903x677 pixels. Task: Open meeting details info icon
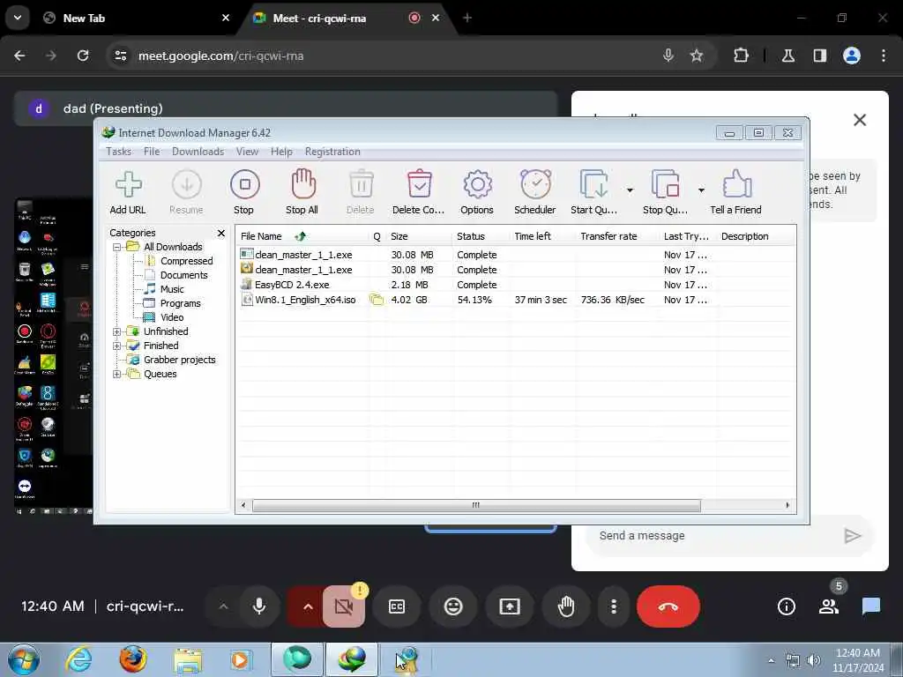point(786,606)
